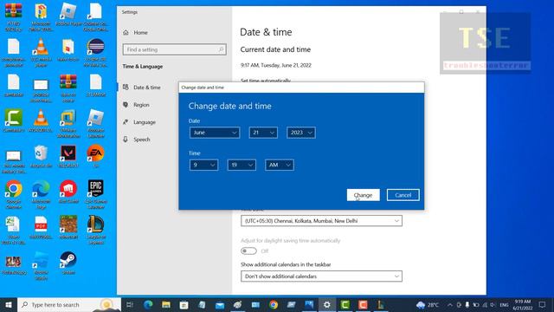Viewport: 554px width, 312px height.
Task: Open Microsoft Edge from the taskbar
Action: 148,304
